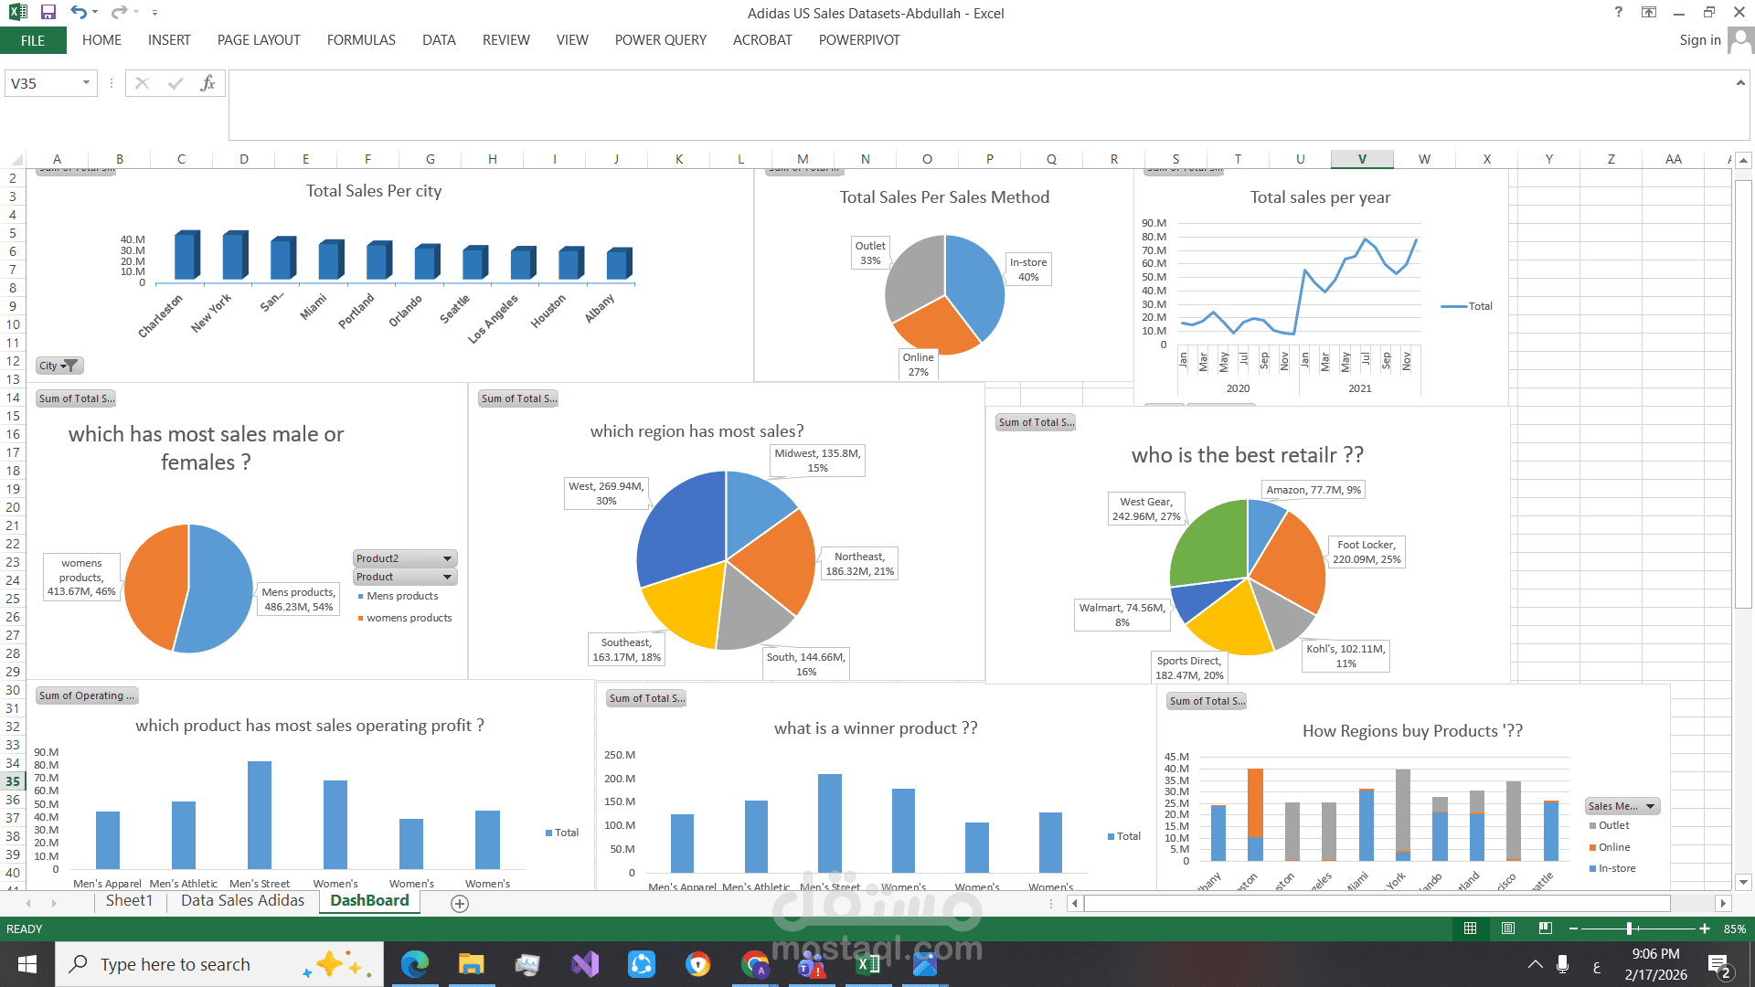Select the Foot Locker data label
Viewport: 1755px width, 987px height.
[1367, 552]
